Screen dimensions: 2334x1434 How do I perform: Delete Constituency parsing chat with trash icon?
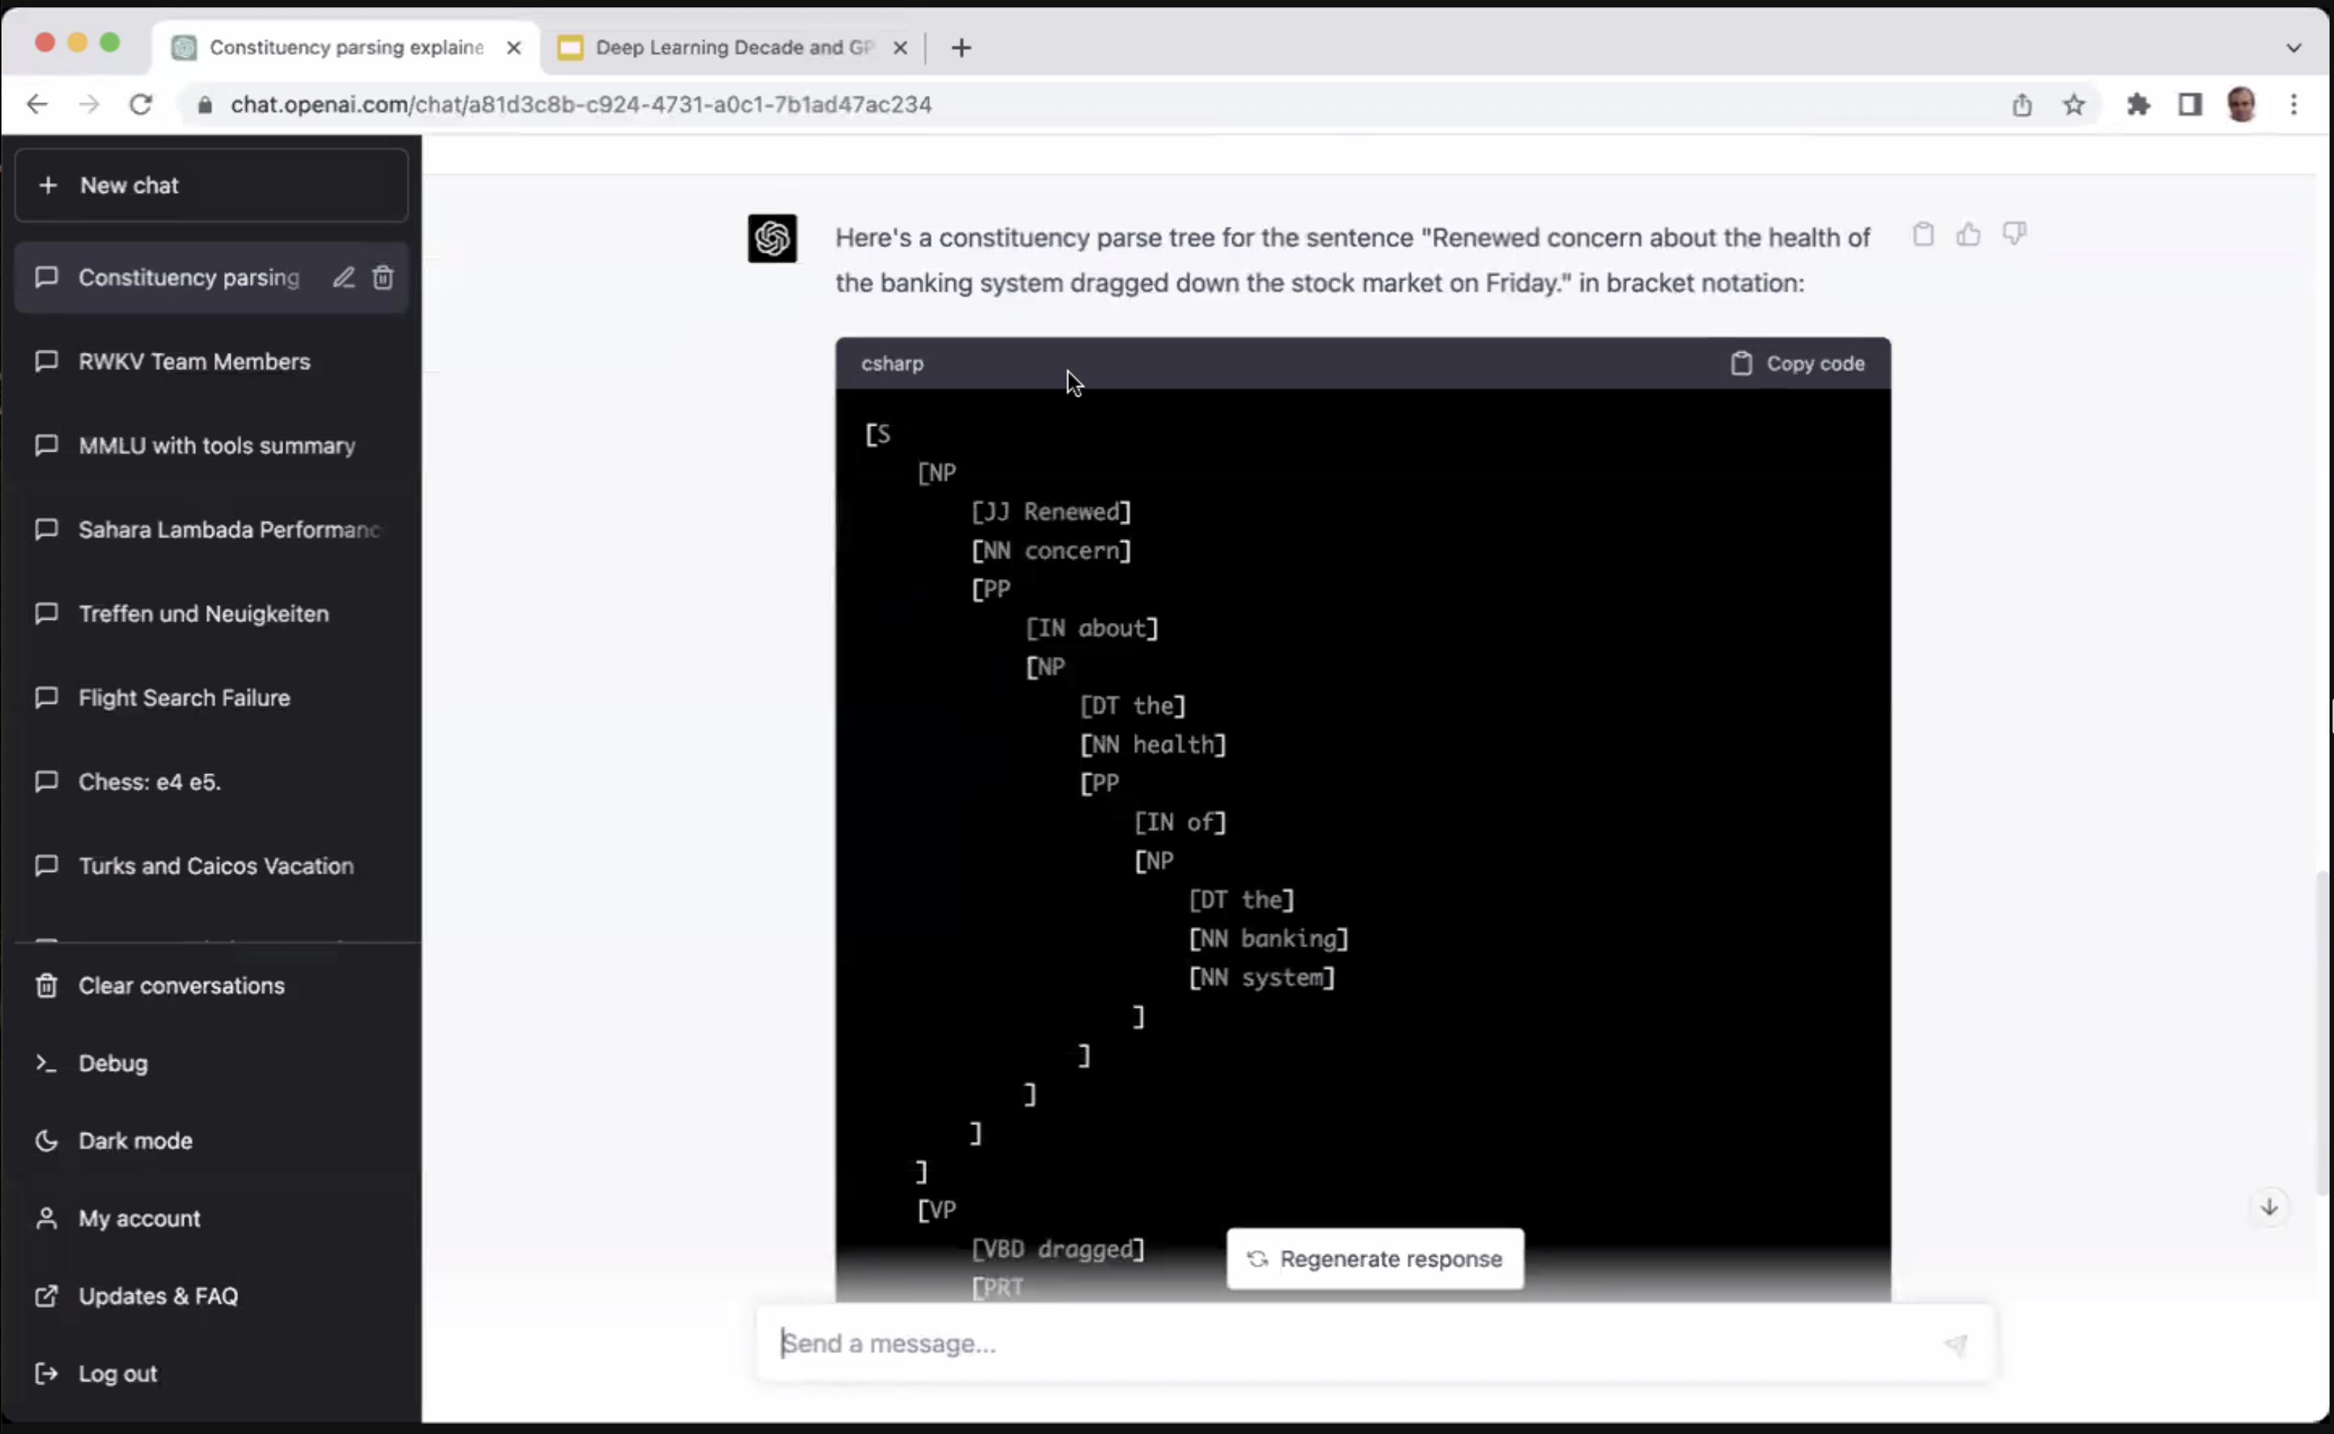tap(383, 277)
